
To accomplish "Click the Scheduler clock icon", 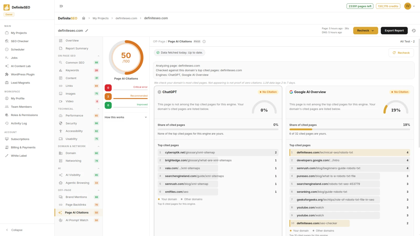I will [7, 50].
